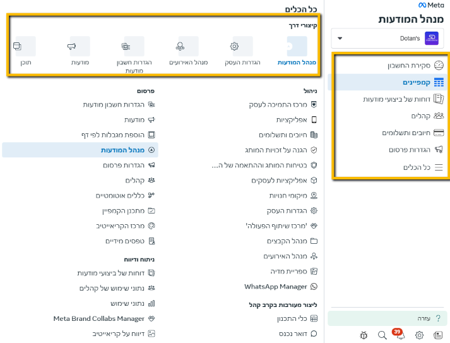The width and height of the screenshot is (450, 343).
Task: Open מרכז התמיכה לעסק
Action: tap(283, 105)
